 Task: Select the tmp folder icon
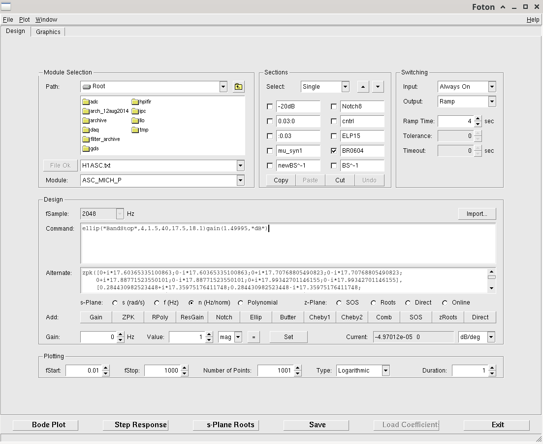click(x=135, y=130)
